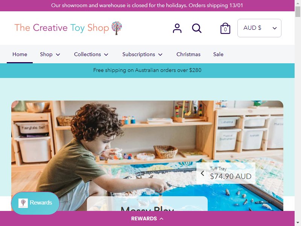
Task: Expand the Subscriptions menu
Action: point(142,54)
